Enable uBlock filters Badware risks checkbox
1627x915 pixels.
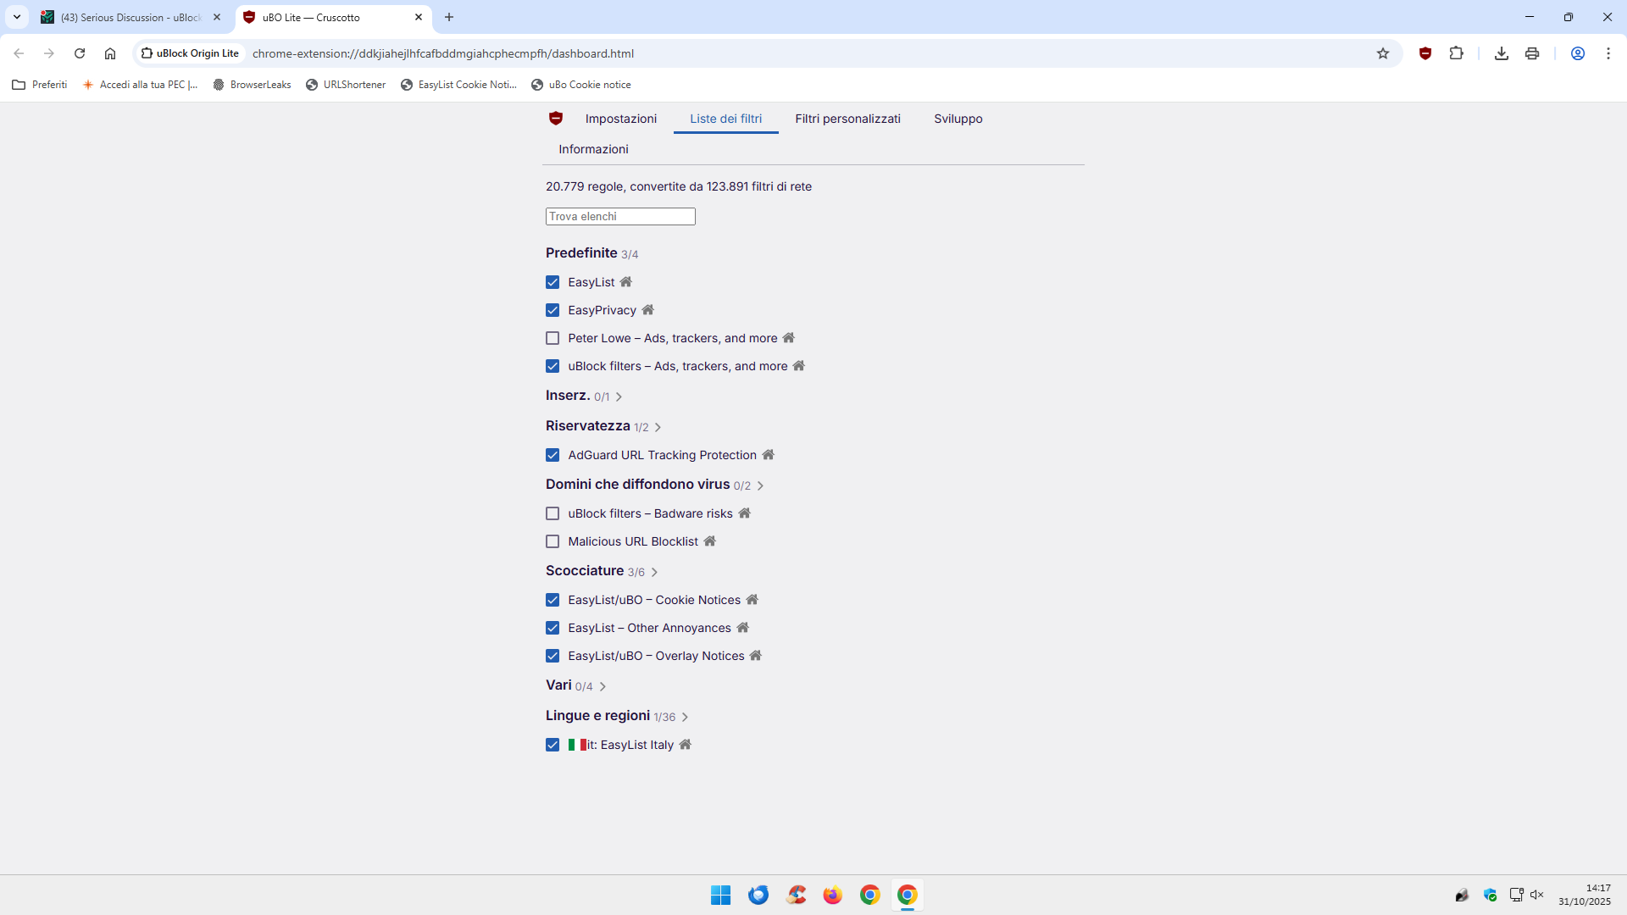click(x=553, y=513)
